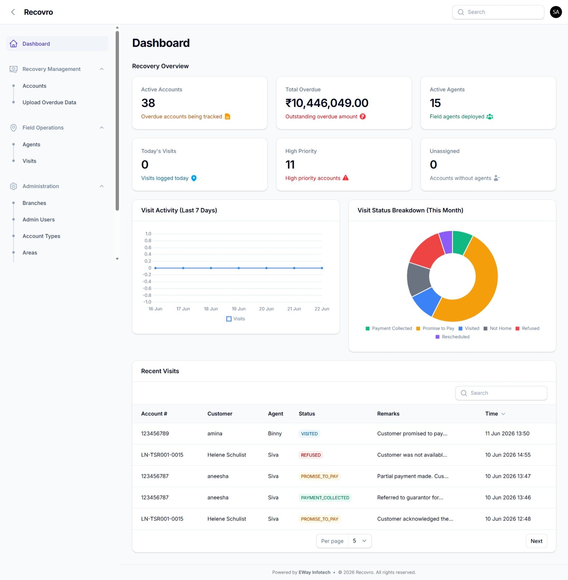
Task: Go to Agents in the sidebar
Action: [31, 144]
